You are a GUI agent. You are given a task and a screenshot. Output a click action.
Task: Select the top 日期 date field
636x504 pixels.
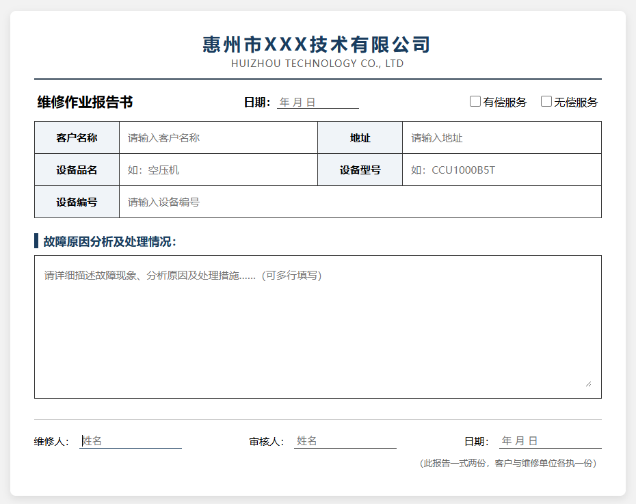(317, 102)
